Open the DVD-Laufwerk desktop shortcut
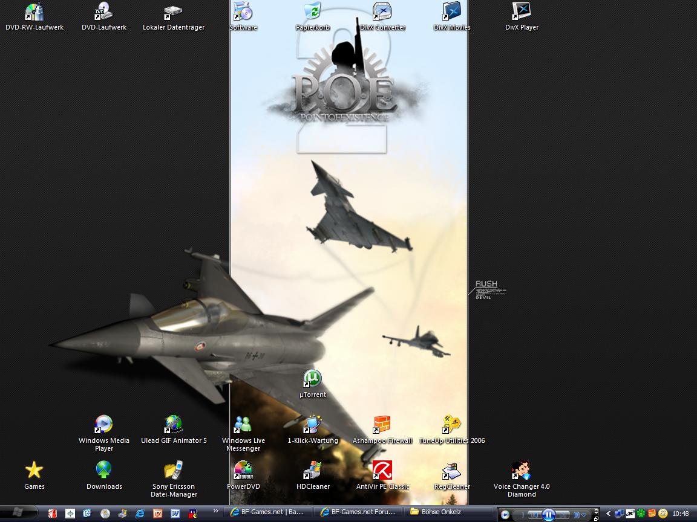 [103, 17]
